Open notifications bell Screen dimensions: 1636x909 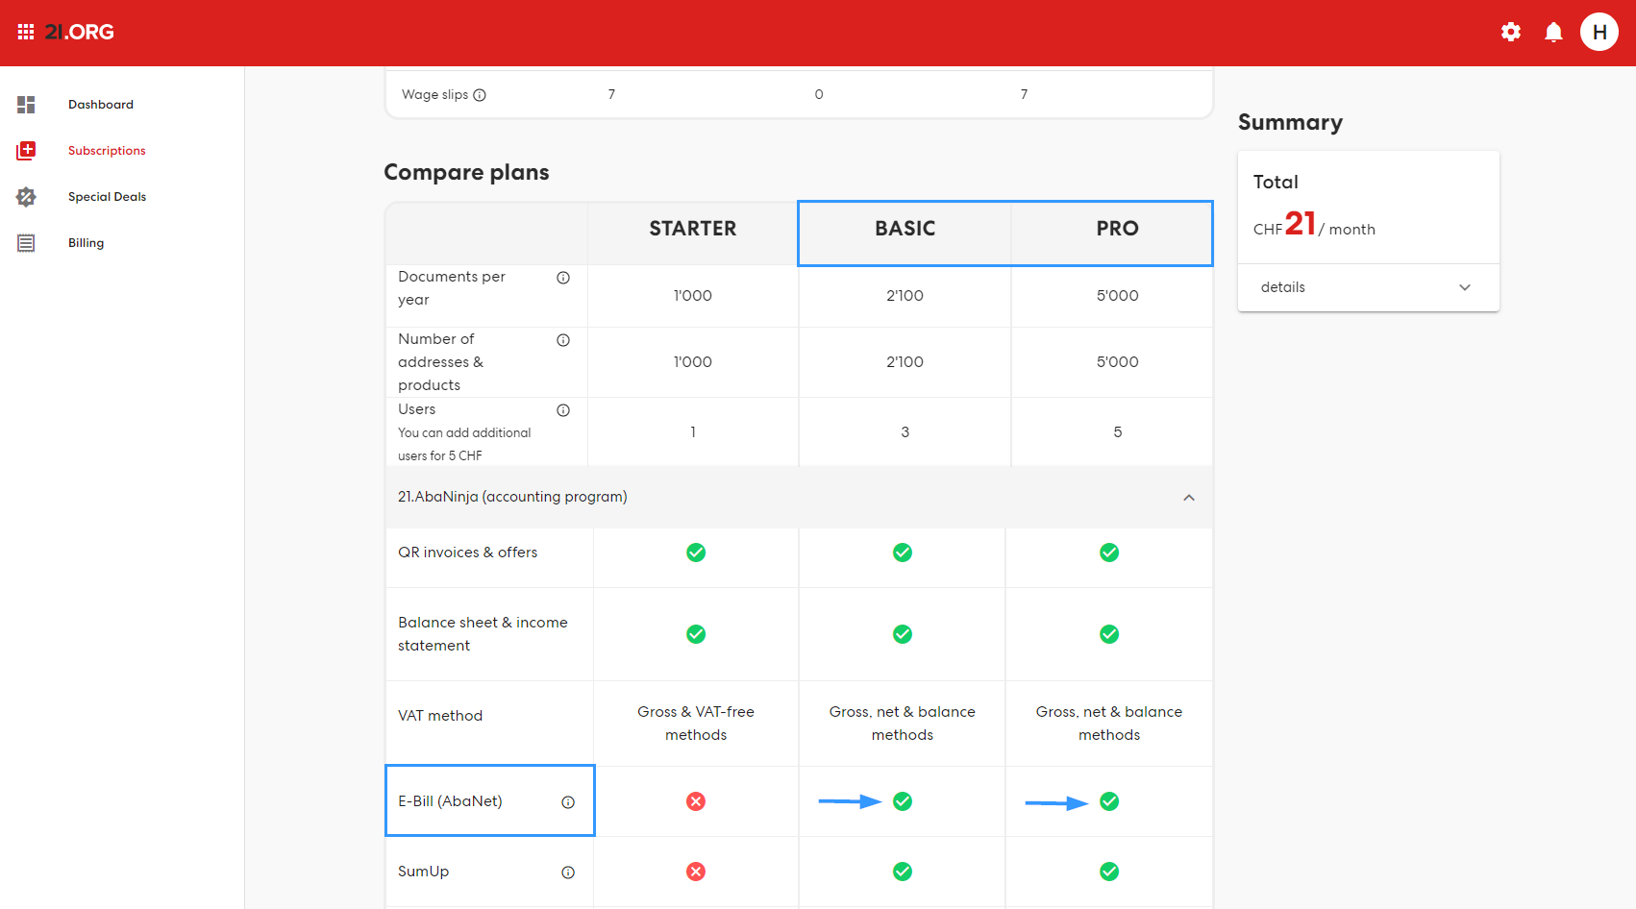click(x=1553, y=32)
